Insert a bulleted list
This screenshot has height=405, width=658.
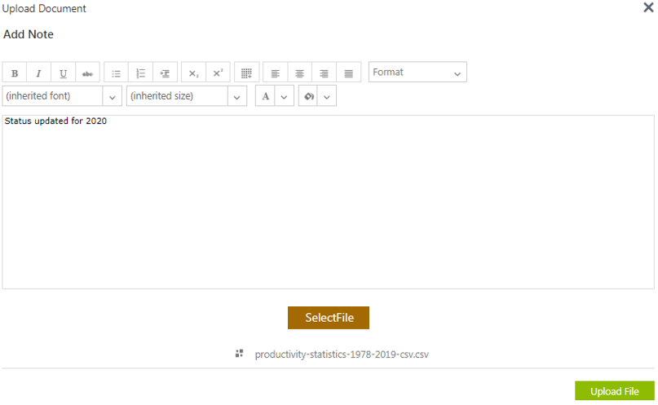pos(116,73)
